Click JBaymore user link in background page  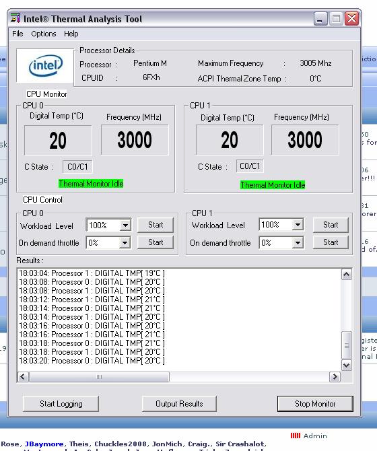[x=44, y=444]
